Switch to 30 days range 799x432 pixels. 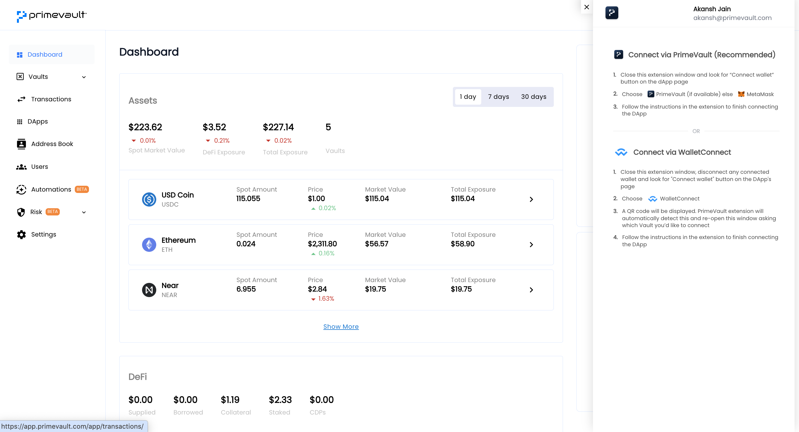click(534, 97)
